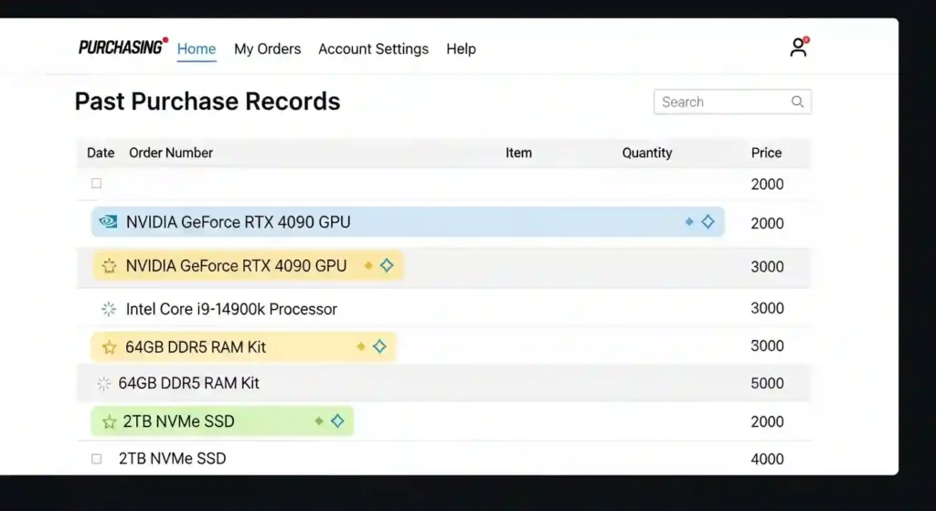Click the 3000 price in the Intel Core row

(767, 308)
